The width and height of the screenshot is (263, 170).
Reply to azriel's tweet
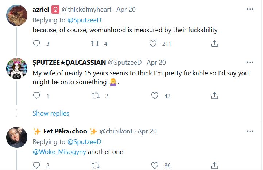[36, 44]
